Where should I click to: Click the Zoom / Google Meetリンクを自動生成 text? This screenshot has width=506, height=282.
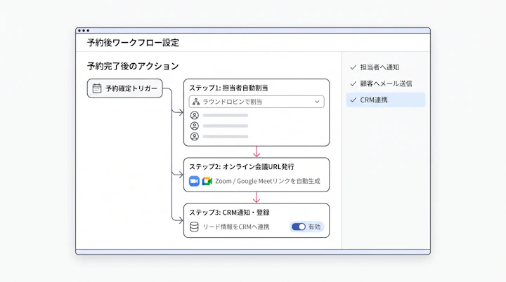click(x=268, y=181)
